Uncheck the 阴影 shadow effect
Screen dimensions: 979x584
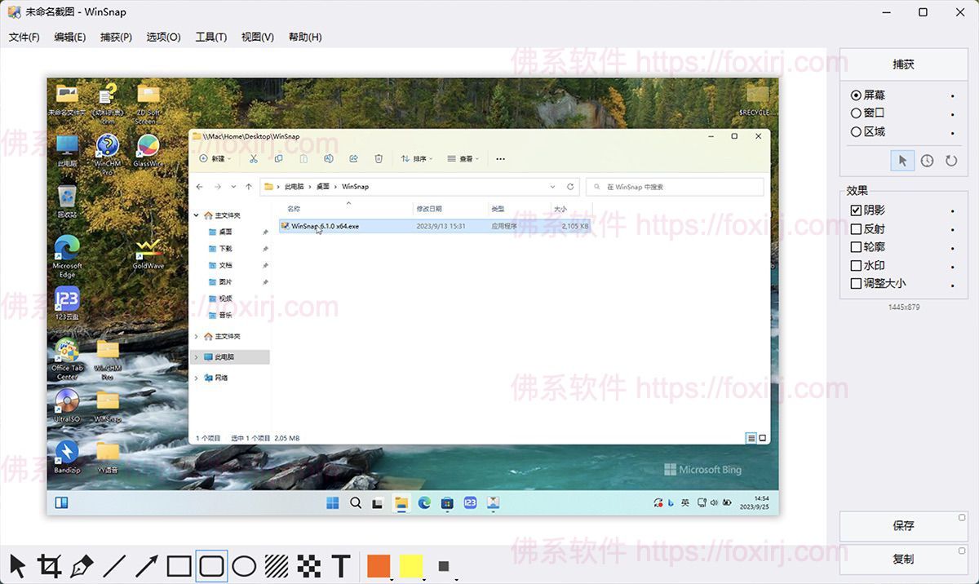coord(856,210)
